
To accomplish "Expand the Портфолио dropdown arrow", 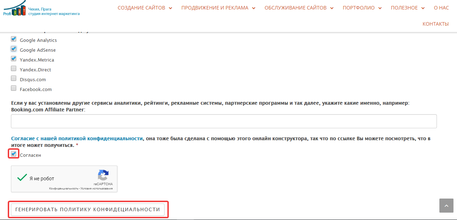I will coord(380,8).
